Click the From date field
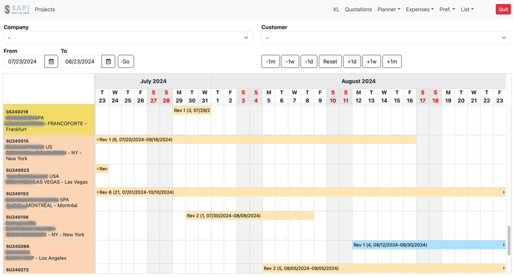 pos(24,62)
